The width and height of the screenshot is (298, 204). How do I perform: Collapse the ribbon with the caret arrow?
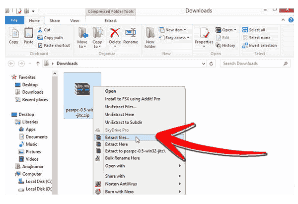pos(283,20)
